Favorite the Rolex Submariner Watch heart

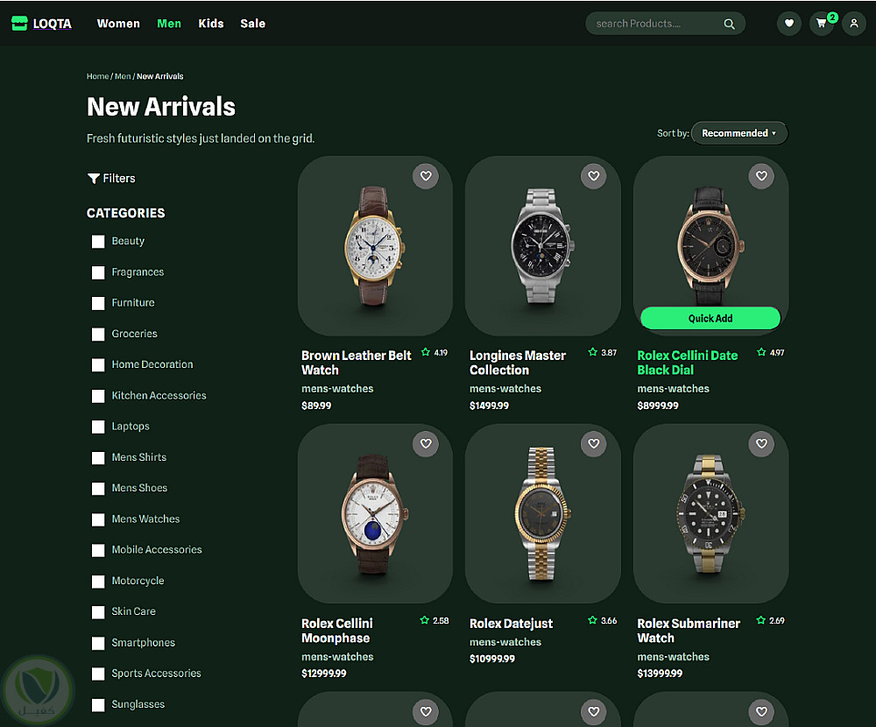point(761,444)
